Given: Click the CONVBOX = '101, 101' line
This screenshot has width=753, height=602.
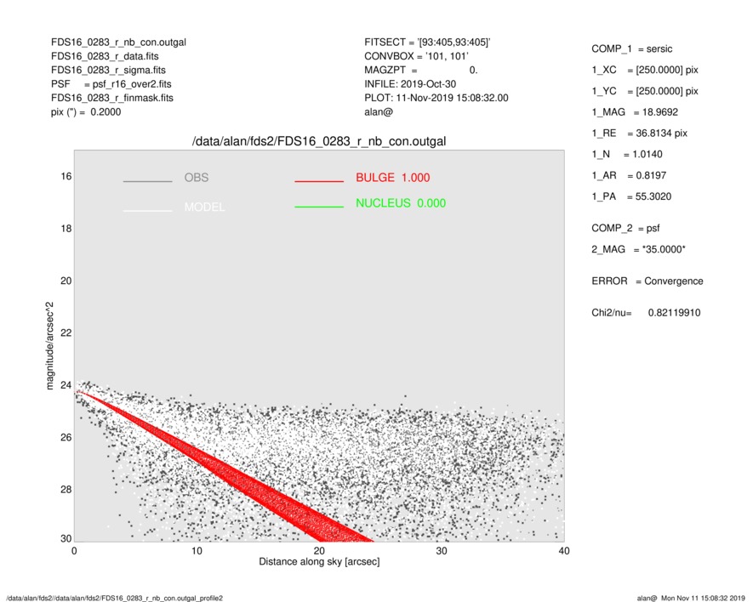Looking at the screenshot, I should coord(416,56).
